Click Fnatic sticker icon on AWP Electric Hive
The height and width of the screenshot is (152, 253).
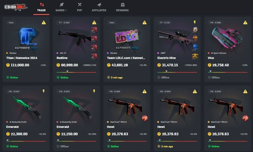click(x=195, y=56)
